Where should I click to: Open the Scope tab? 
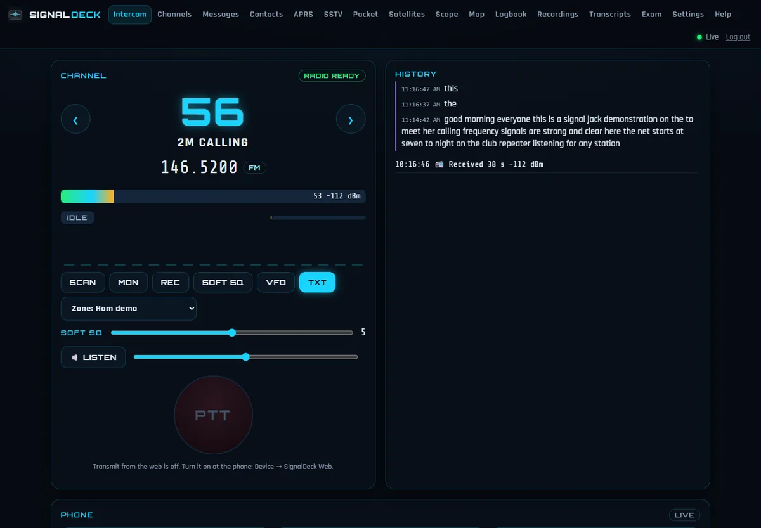click(447, 15)
